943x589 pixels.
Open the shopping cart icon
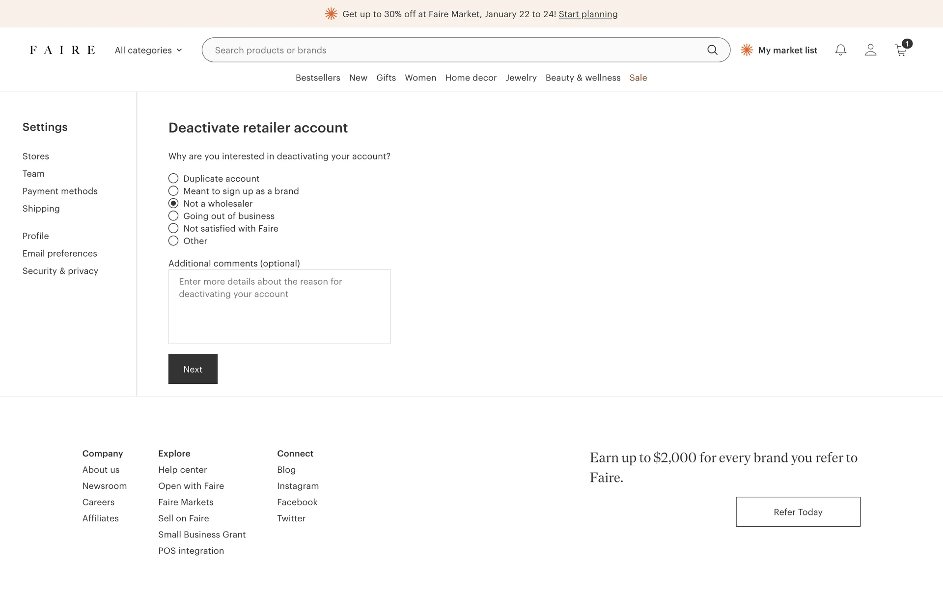click(x=901, y=50)
